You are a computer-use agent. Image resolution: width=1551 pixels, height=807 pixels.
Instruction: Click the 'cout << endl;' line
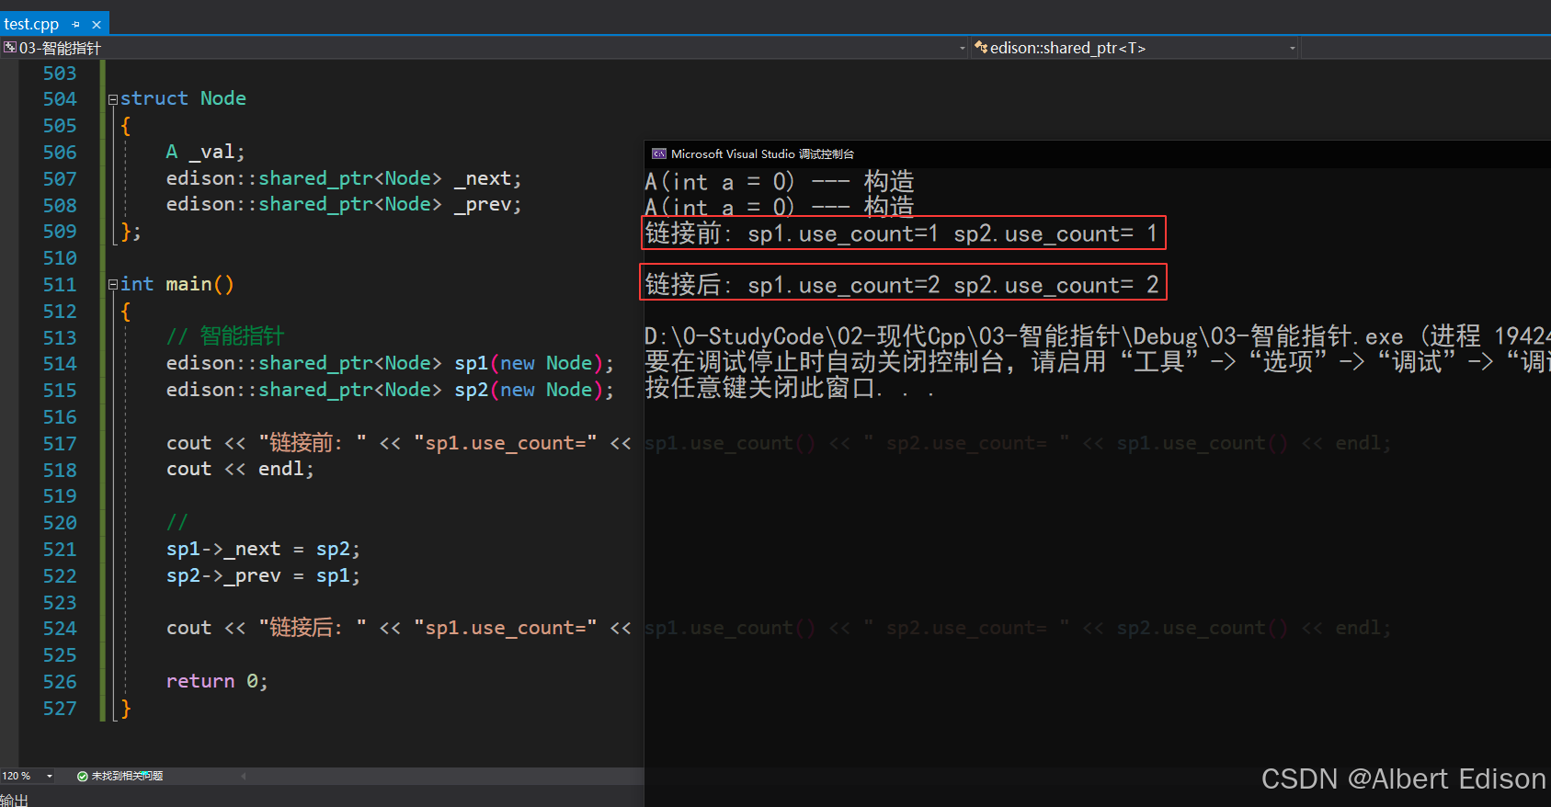[240, 470]
